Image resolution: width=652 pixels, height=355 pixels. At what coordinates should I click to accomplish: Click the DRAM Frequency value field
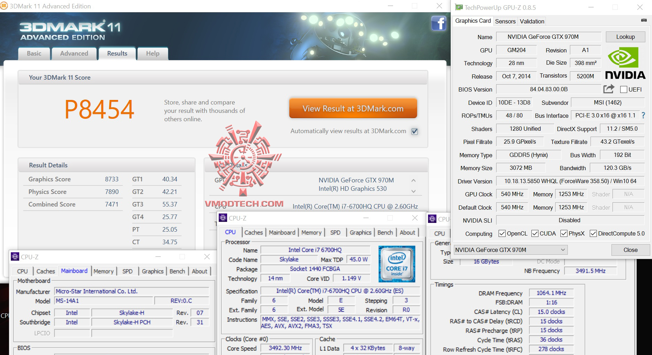(551, 293)
